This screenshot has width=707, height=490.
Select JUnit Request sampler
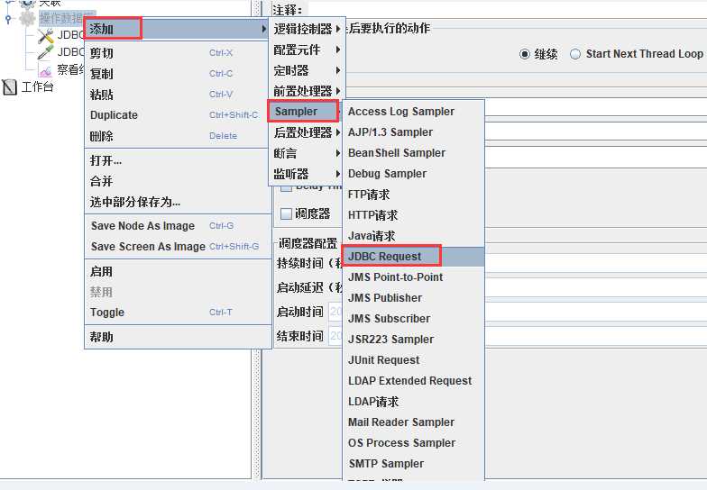(413, 360)
